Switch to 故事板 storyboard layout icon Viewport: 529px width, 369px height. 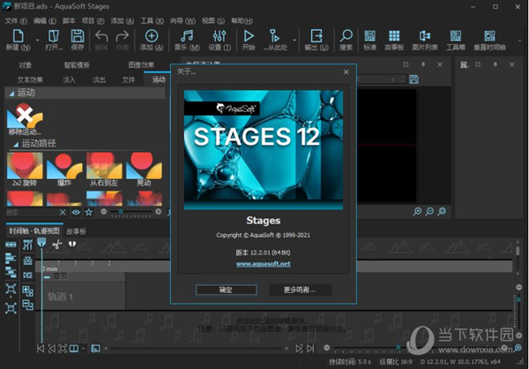tap(394, 36)
